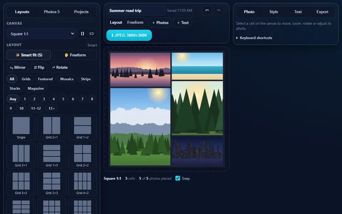Pick the Grid 3×2 layout
The image size is (342, 214).
[21, 183]
